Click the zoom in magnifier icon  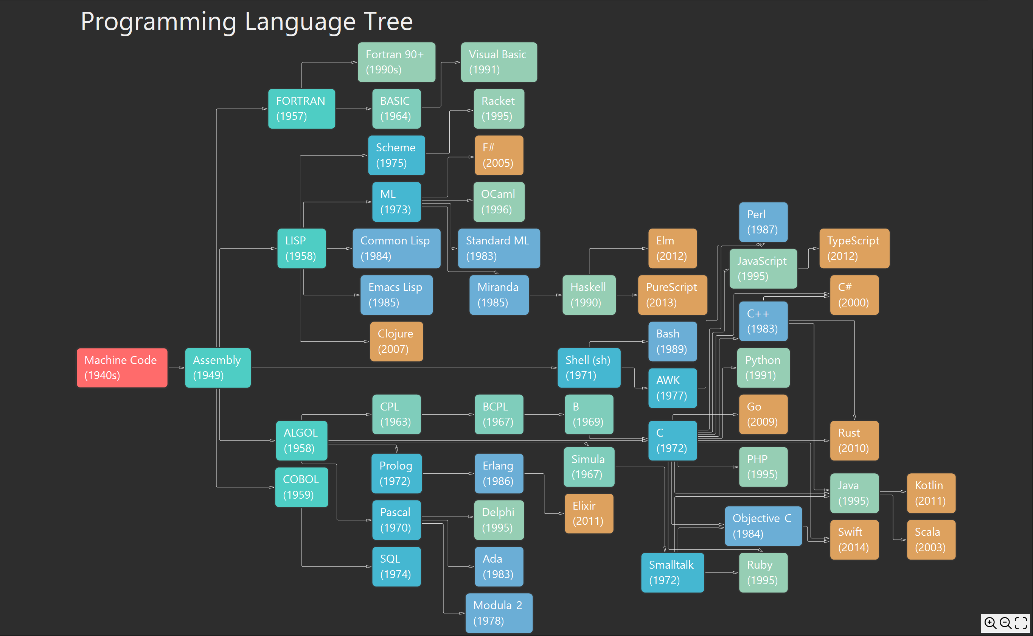pyautogui.click(x=991, y=622)
